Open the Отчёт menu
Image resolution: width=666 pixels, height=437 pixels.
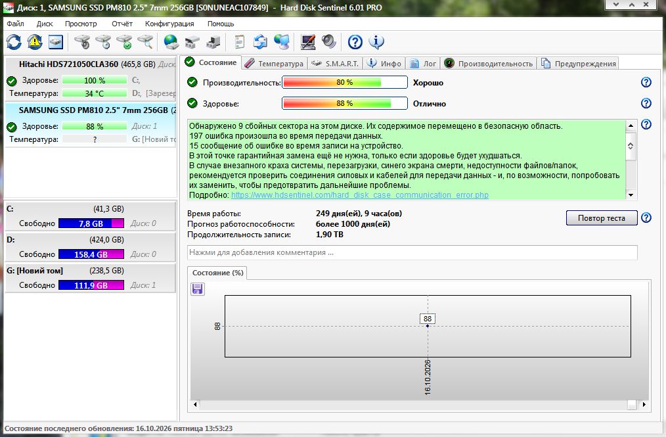click(x=122, y=24)
